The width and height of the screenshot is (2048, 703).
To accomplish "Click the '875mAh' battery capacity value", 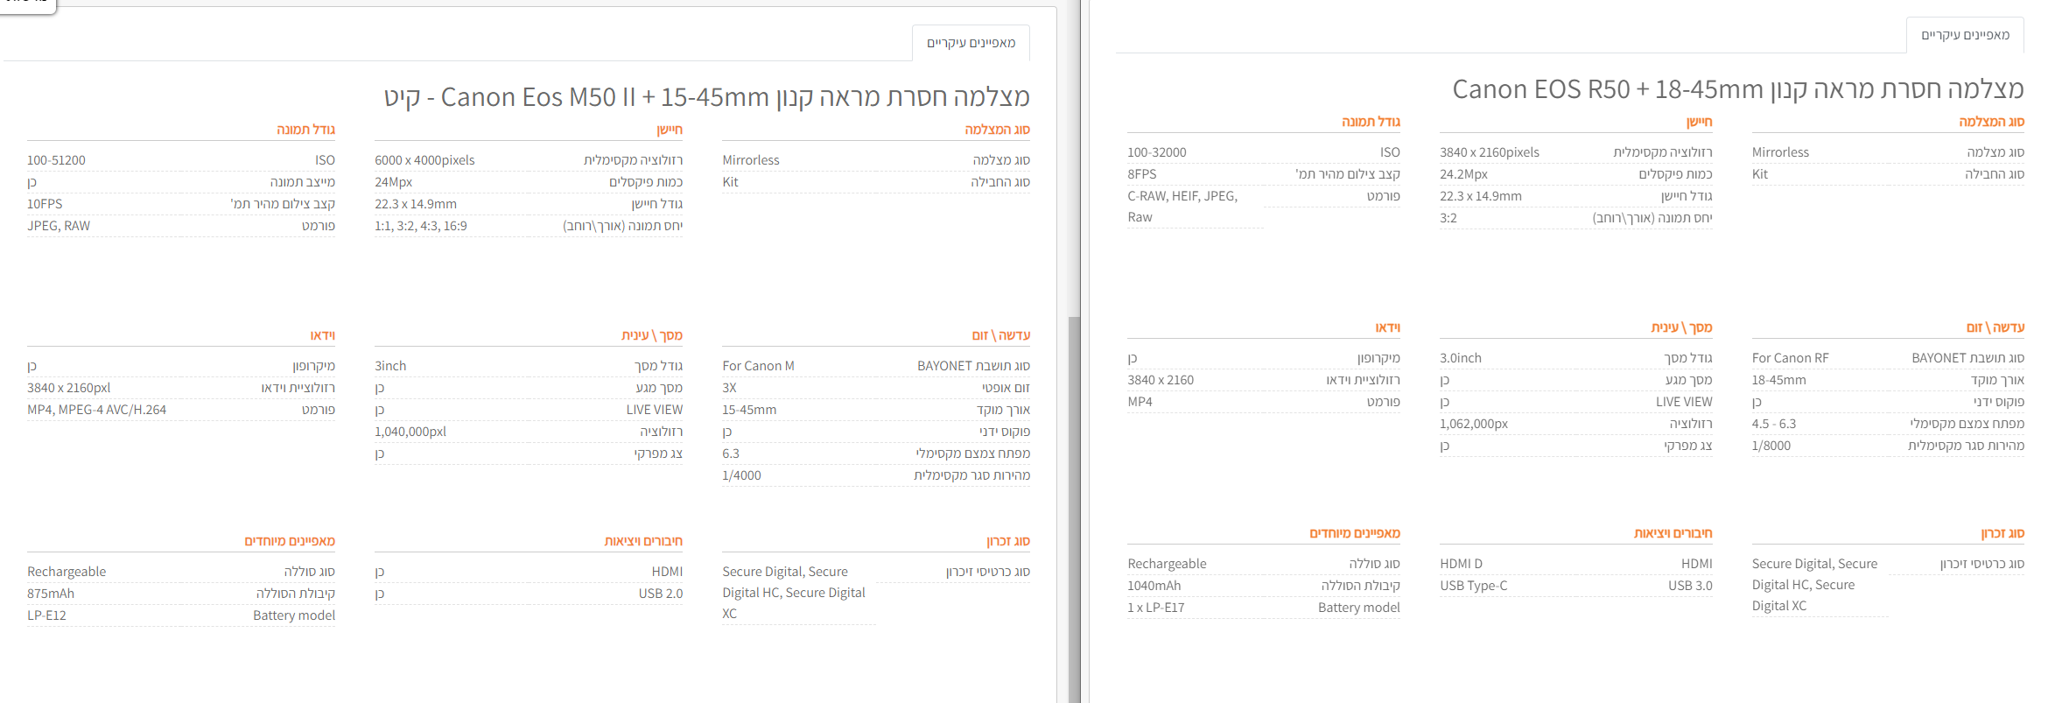I will (x=51, y=594).
